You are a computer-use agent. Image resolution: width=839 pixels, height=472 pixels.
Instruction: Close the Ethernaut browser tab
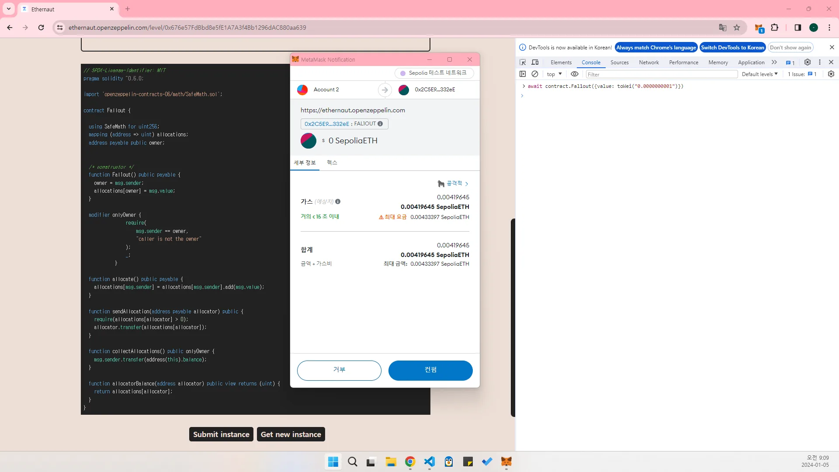[112, 9]
